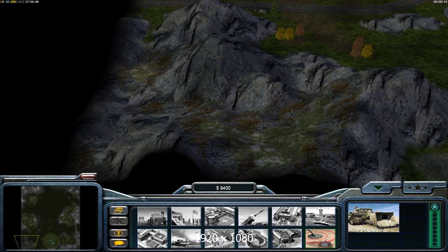This screenshot has width=448, height=252.
Task: Choose the Supply Drop Zone smoke icon
Action: click(186, 238)
